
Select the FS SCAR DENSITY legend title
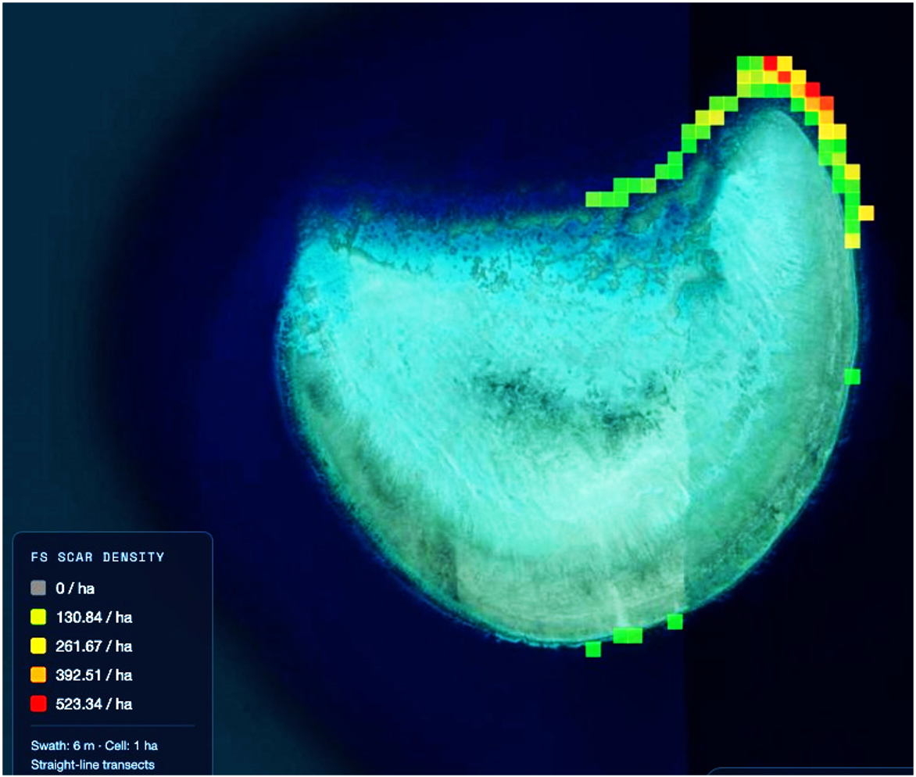tap(98, 557)
